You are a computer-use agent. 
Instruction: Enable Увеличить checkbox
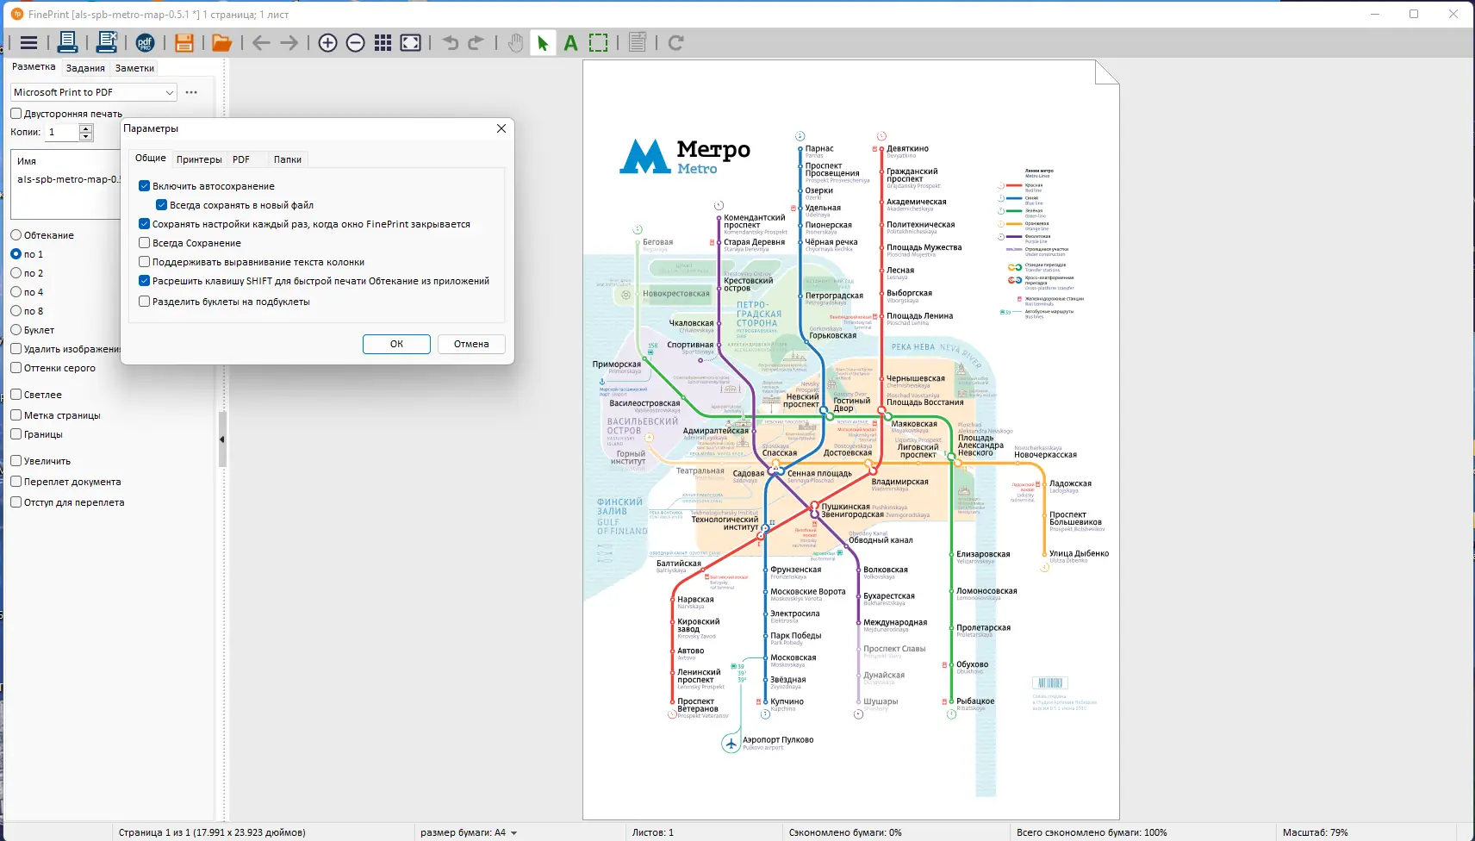pos(16,461)
